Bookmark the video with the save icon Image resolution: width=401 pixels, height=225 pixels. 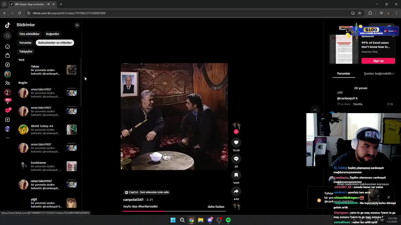click(236, 175)
